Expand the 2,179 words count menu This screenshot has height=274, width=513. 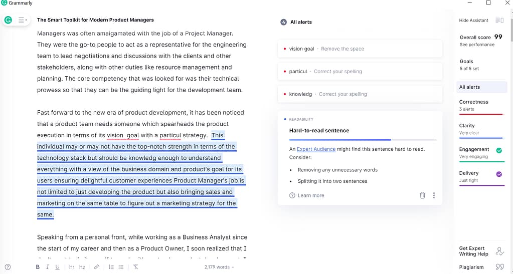coord(219,267)
